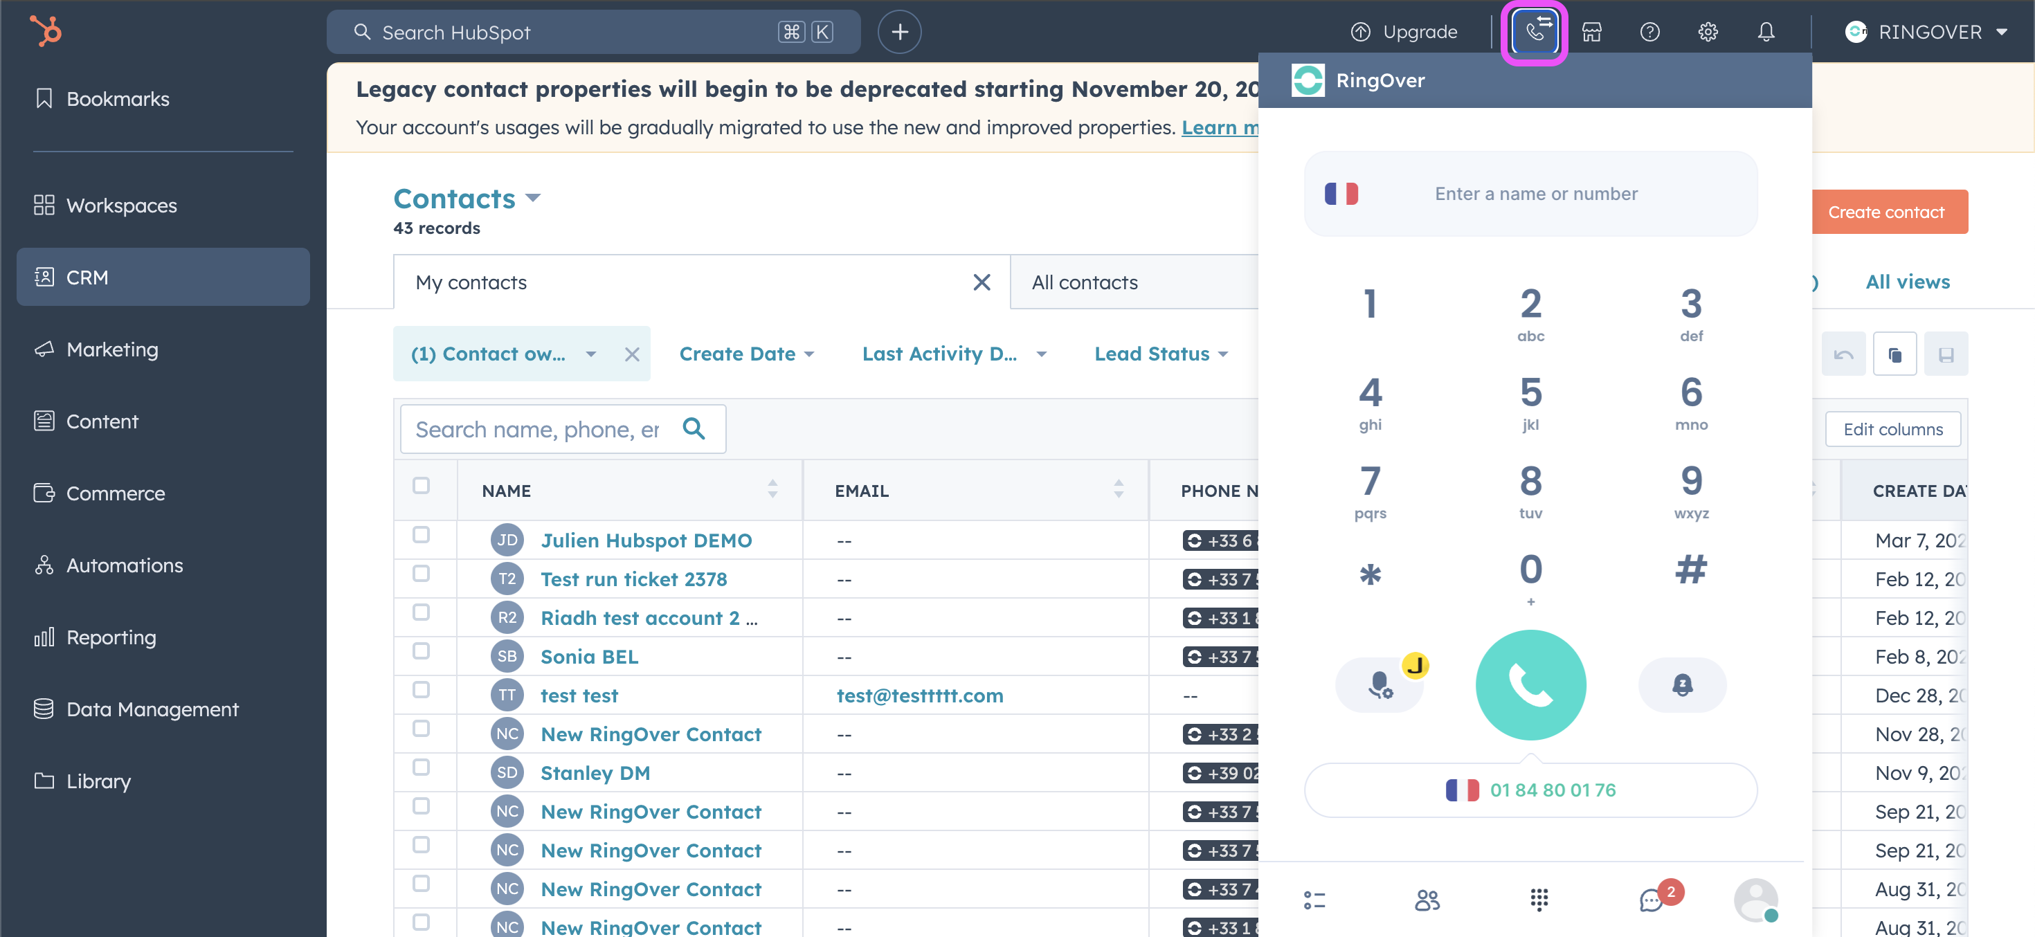Screen dimensions: 2035x937
Task: Open the RingOver contacts people icon
Action: [x=1427, y=899]
